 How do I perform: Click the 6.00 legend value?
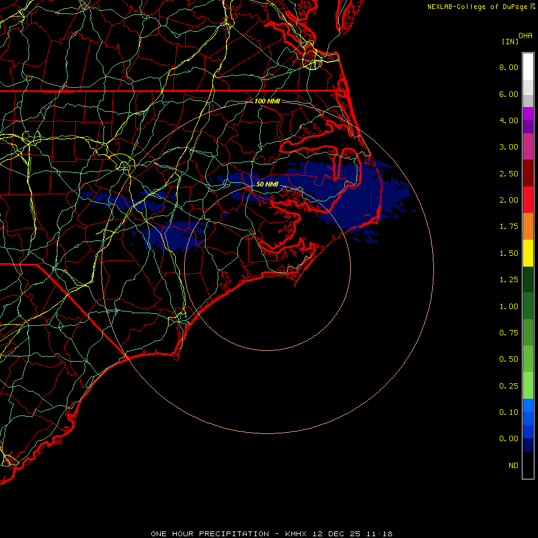point(509,94)
